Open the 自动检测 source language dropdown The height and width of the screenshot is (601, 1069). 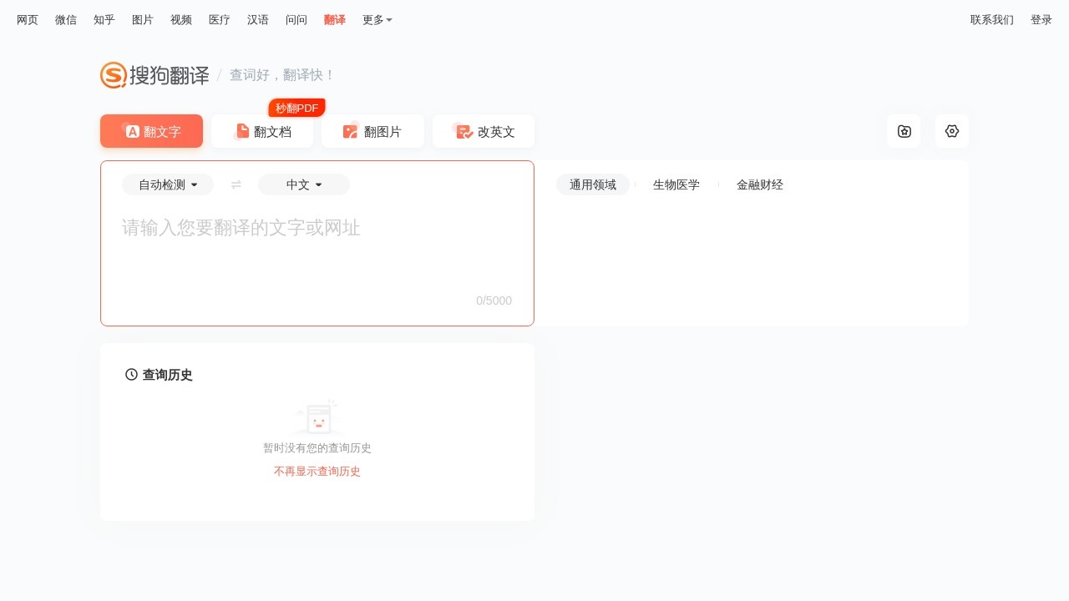pyautogui.click(x=167, y=184)
